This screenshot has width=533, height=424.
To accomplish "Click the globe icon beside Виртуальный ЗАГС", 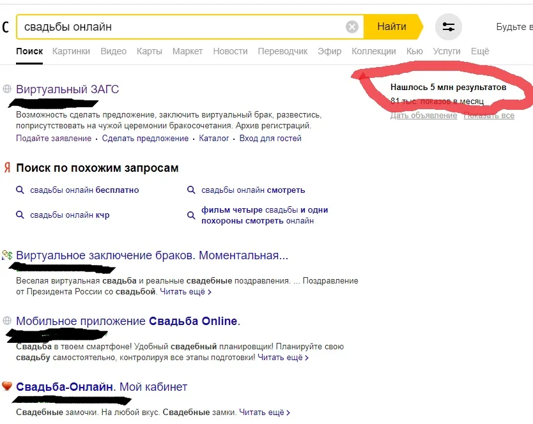I will tap(8, 89).
